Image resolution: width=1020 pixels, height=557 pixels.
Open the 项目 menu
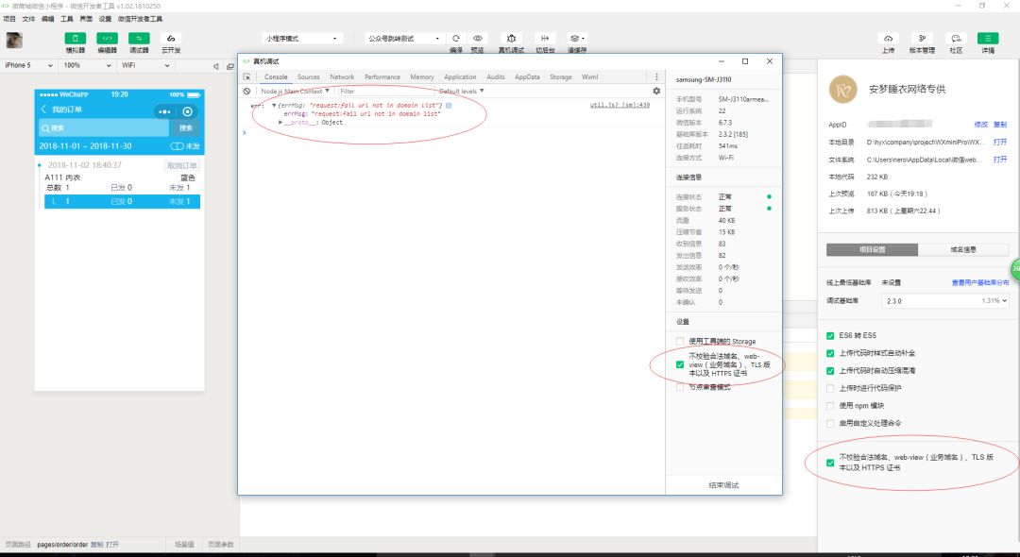(9, 19)
